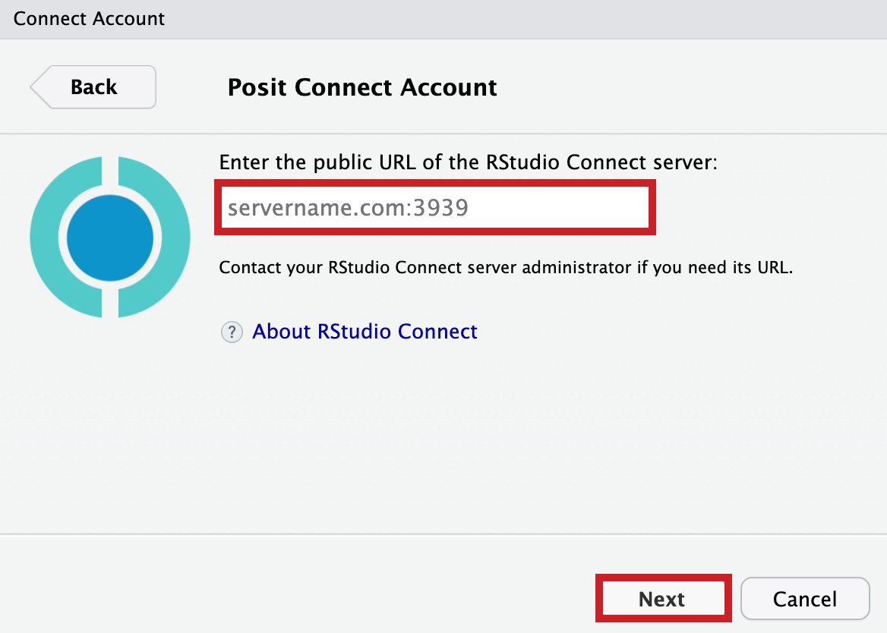Click the 'Connect Account' window title
Image resolution: width=887 pixels, height=633 pixels.
point(89,19)
